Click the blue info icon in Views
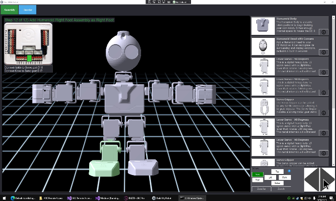336x201 pixels. point(289,171)
